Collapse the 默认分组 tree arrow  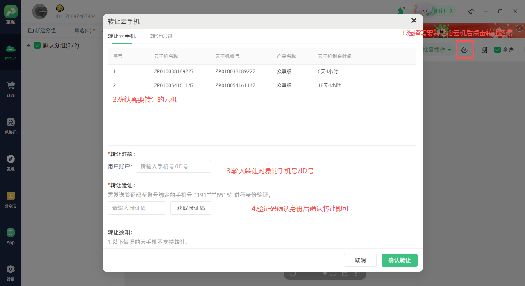point(28,45)
